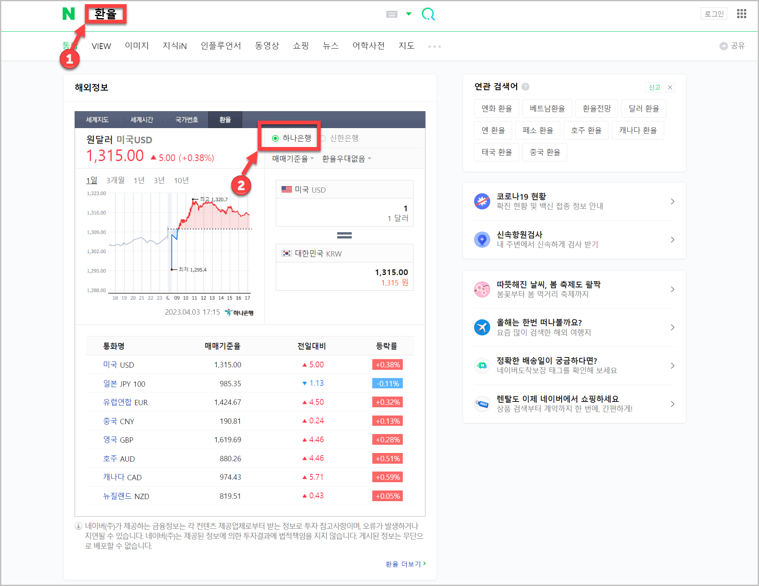Click the delivery truck guarantee icon
This screenshot has width=759, height=586.
coord(482,366)
